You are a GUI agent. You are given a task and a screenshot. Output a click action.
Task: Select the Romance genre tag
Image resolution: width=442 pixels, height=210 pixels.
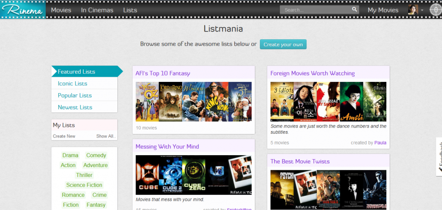73,195
